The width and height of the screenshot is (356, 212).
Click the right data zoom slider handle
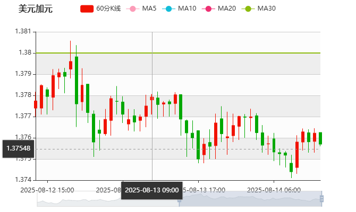(x=321, y=199)
